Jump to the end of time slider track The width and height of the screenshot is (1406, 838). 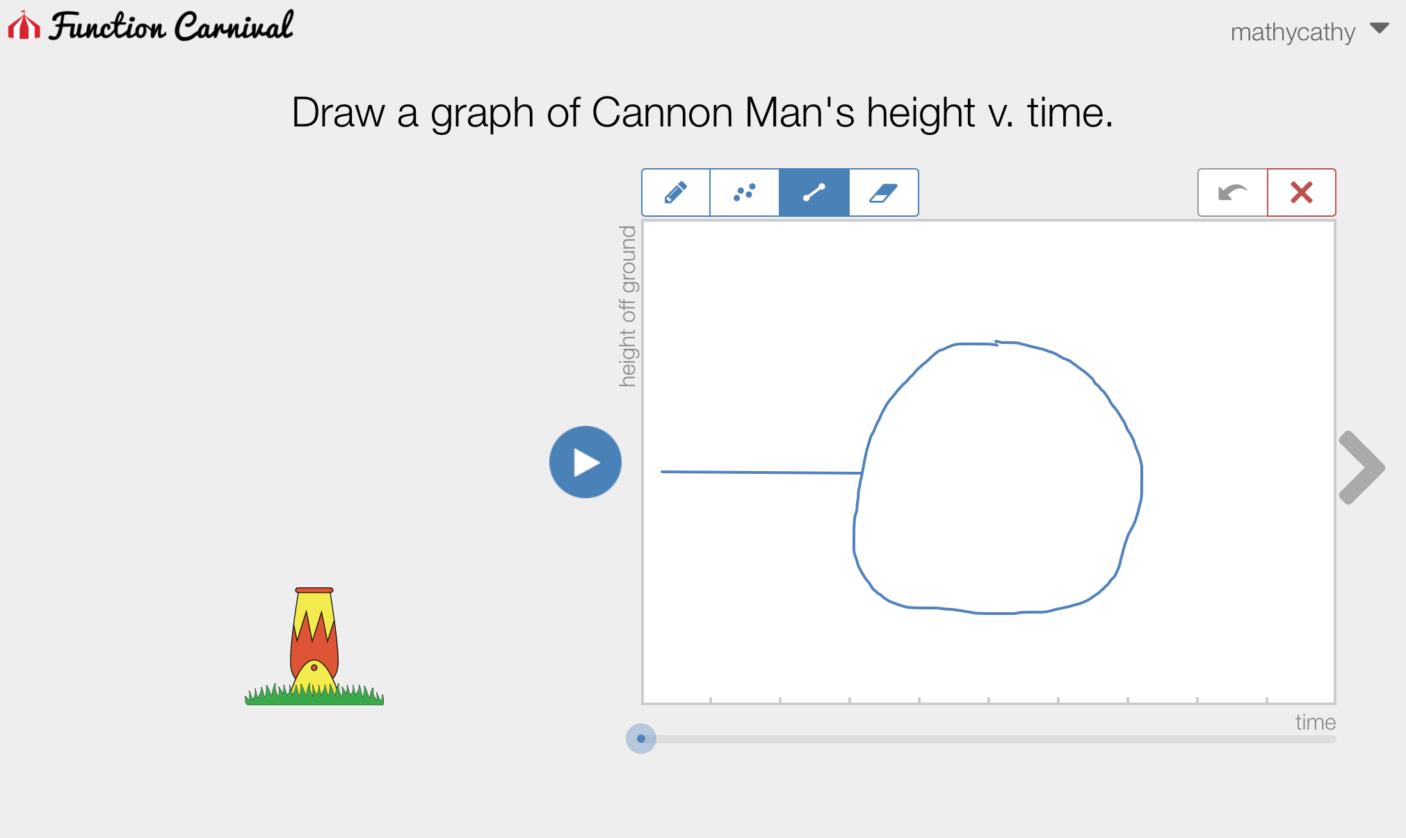point(1332,739)
